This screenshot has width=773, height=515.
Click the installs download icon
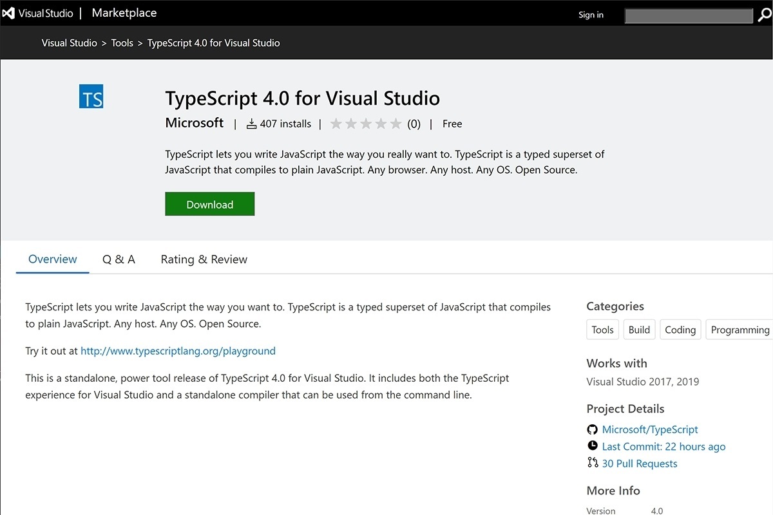pos(252,124)
